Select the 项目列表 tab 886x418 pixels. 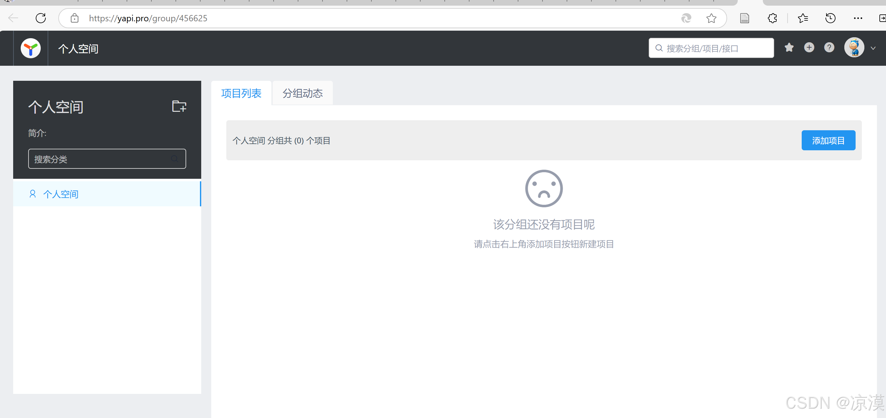coord(241,93)
